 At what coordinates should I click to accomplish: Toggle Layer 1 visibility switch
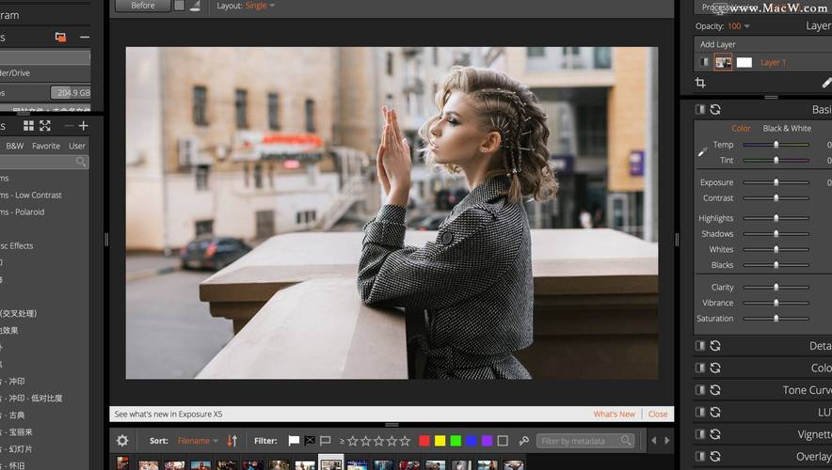click(703, 62)
